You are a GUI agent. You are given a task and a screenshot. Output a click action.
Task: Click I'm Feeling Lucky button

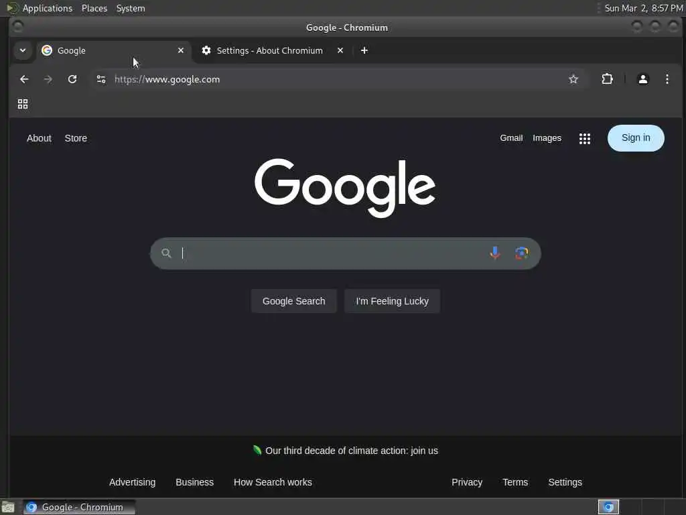pos(392,301)
